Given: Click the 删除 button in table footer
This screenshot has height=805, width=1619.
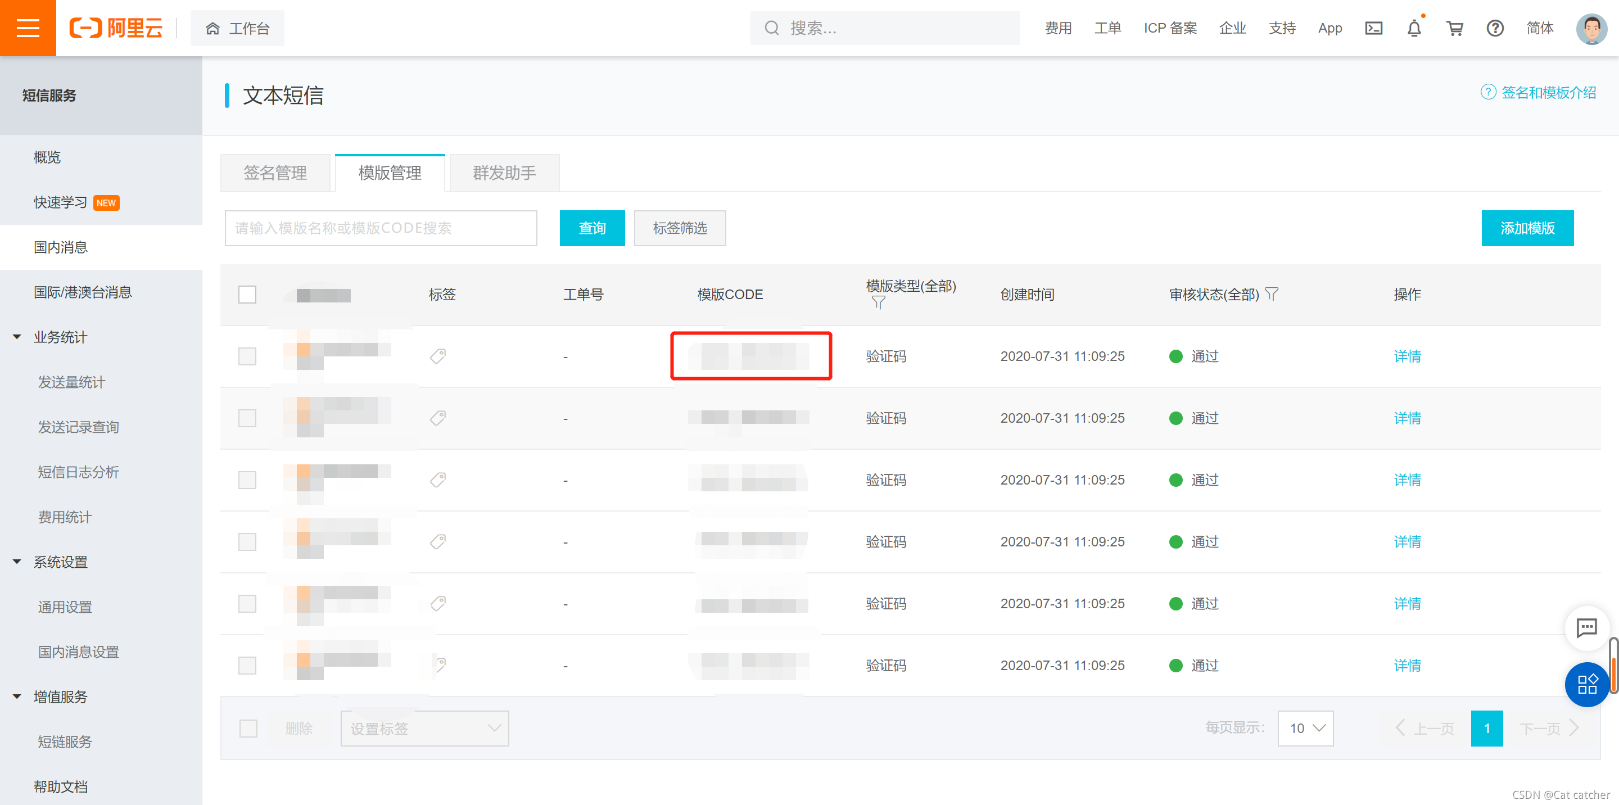Looking at the screenshot, I should (x=299, y=729).
